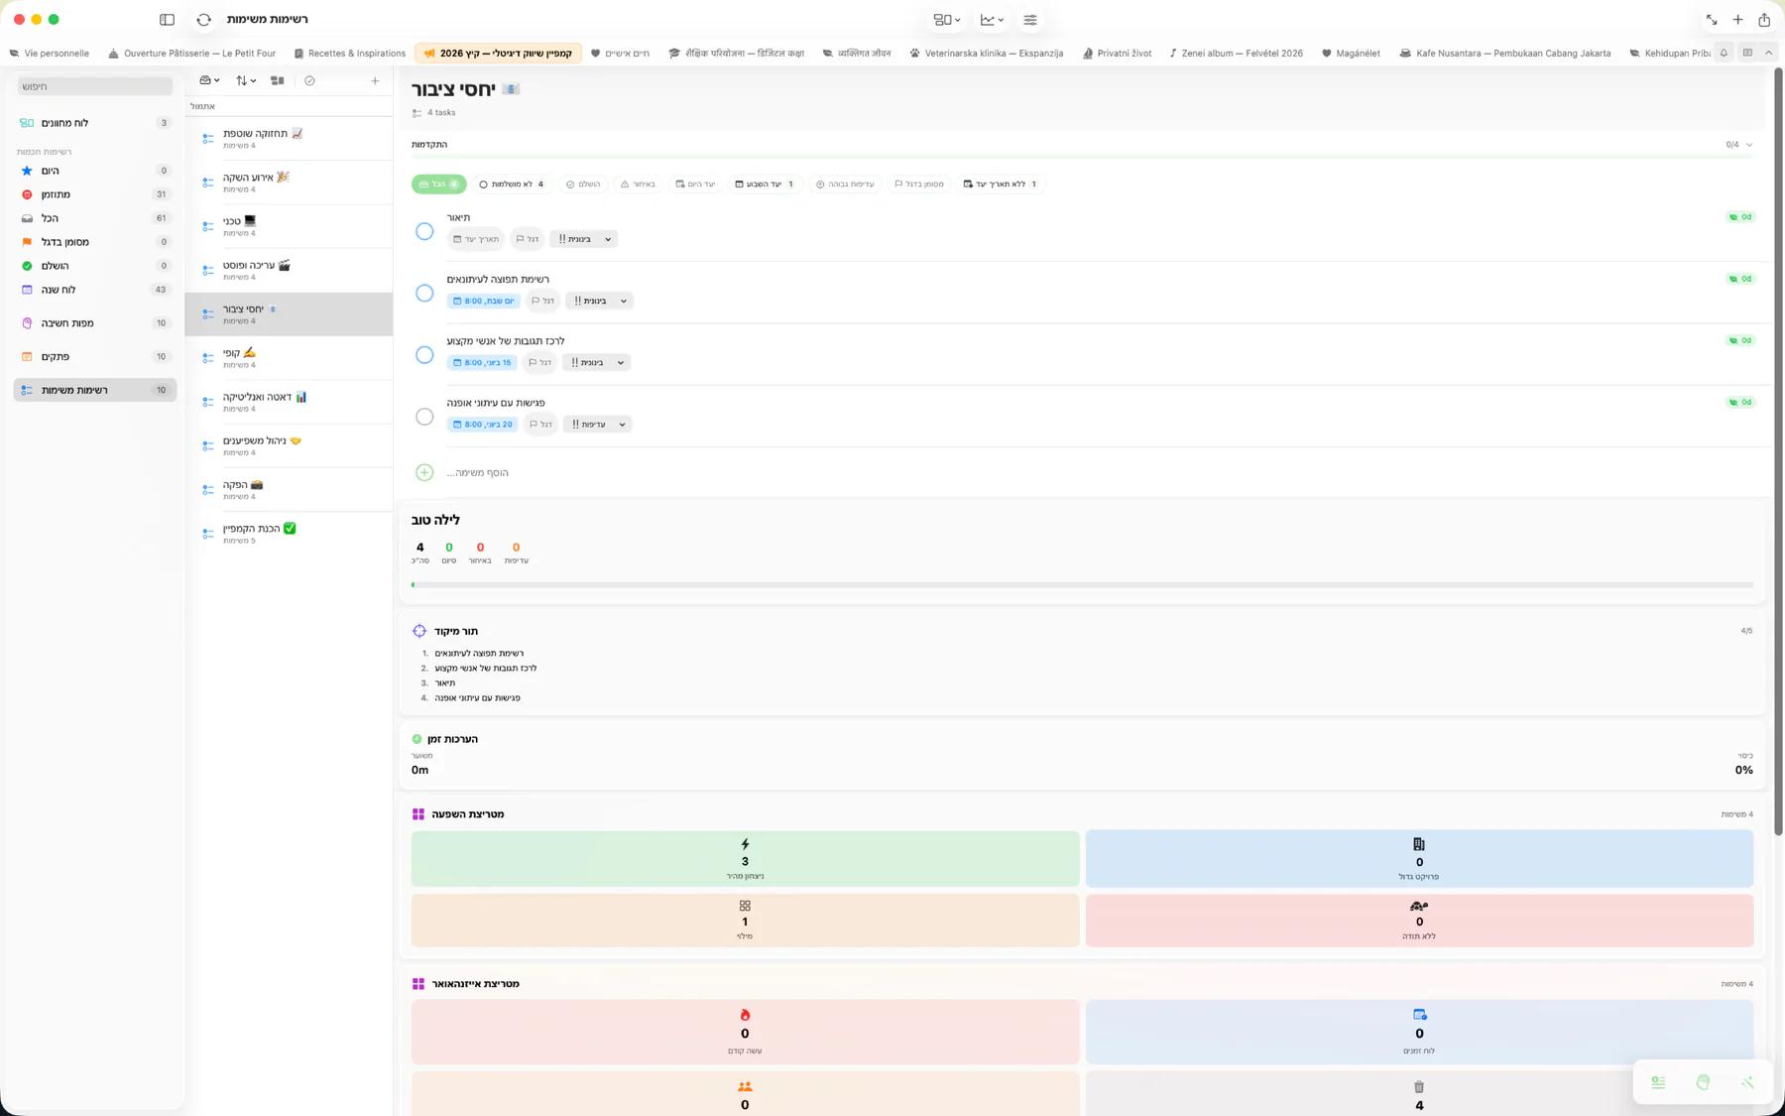Open priority dropdown for לרכז תגובות task
The width and height of the screenshot is (1785, 1116).
click(x=596, y=362)
